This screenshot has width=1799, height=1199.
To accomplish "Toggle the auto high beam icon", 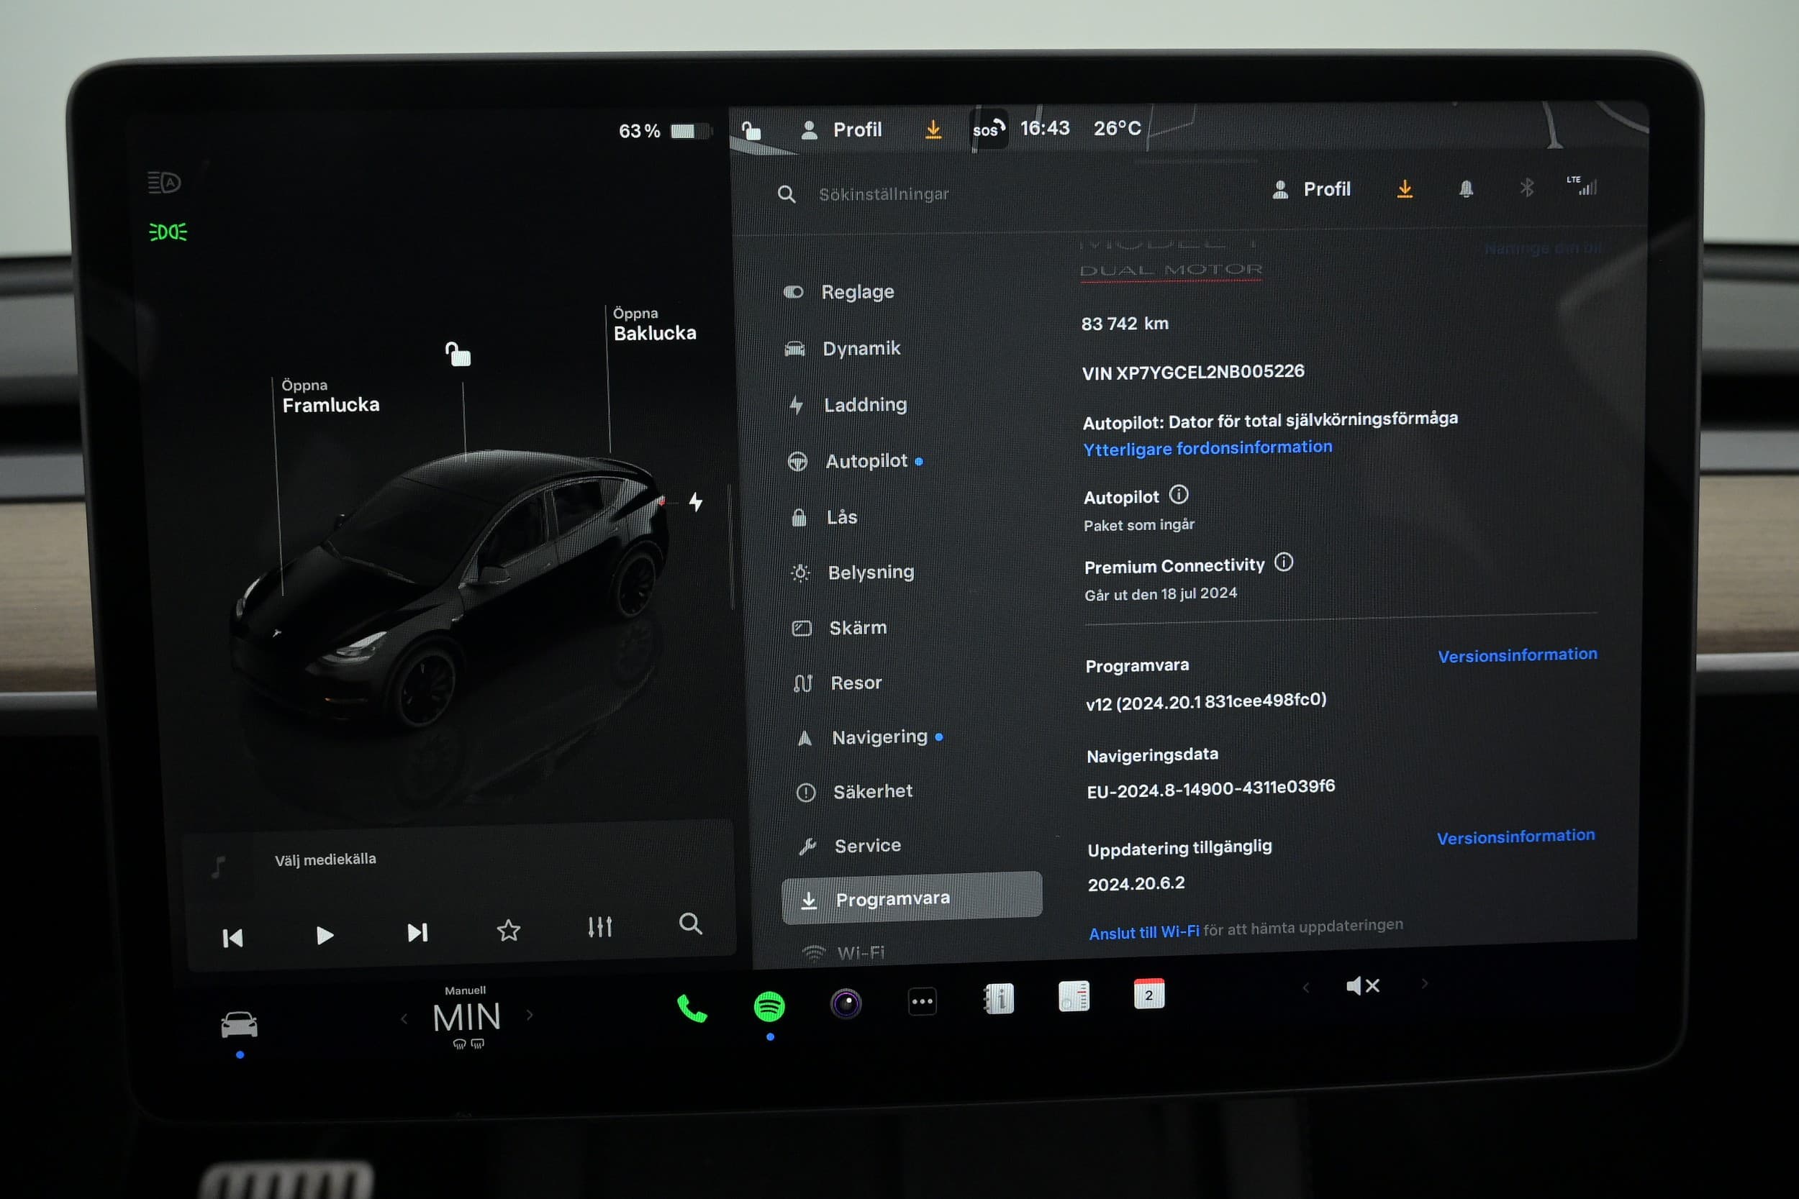I will [163, 182].
